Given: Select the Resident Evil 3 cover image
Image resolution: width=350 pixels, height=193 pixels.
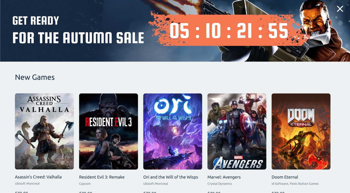Looking at the screenshot, I should pyautogui.click(x=108, y=131).
